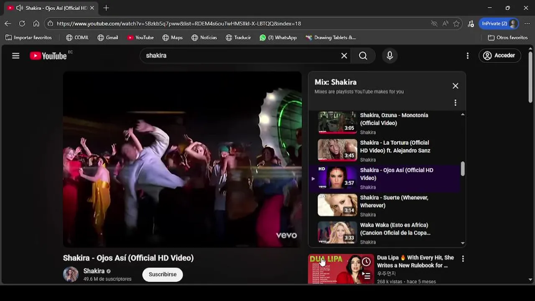
Task: Play Waka Waka (Esto es Africa) item
Action: [x=384, y=233]
